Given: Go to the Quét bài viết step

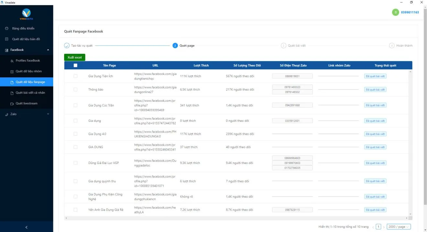Looking at the screenshot, I should tap(296, 46).
